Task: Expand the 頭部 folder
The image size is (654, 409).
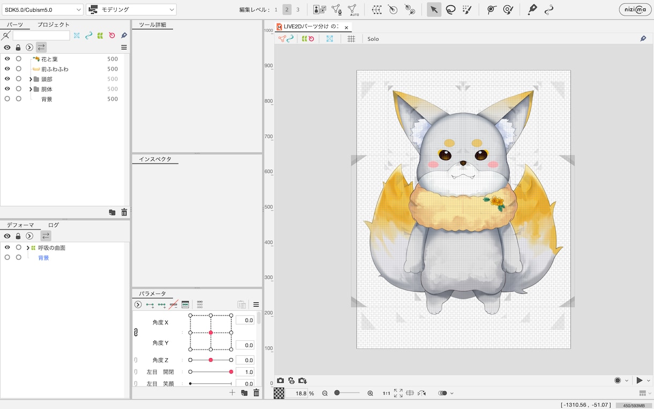Action: [x=31, y=79]
